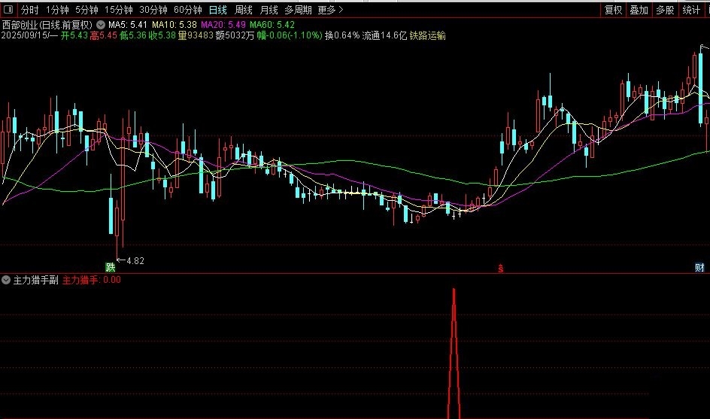Select the 5分钟 period tab

click(86, 10)
